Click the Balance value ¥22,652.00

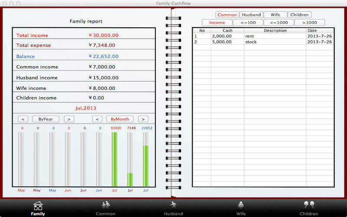coord(104,56)
